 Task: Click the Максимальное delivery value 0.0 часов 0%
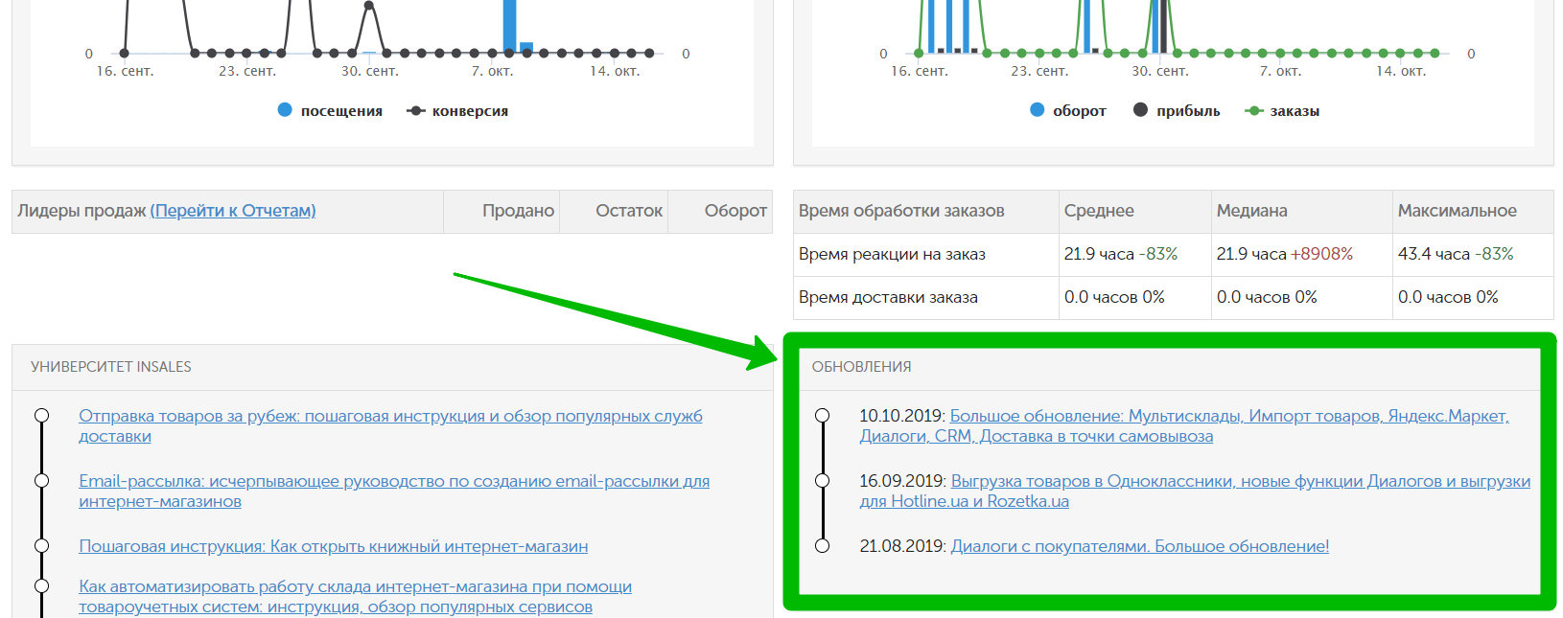pyautogui.click(x=1448, y=298)
